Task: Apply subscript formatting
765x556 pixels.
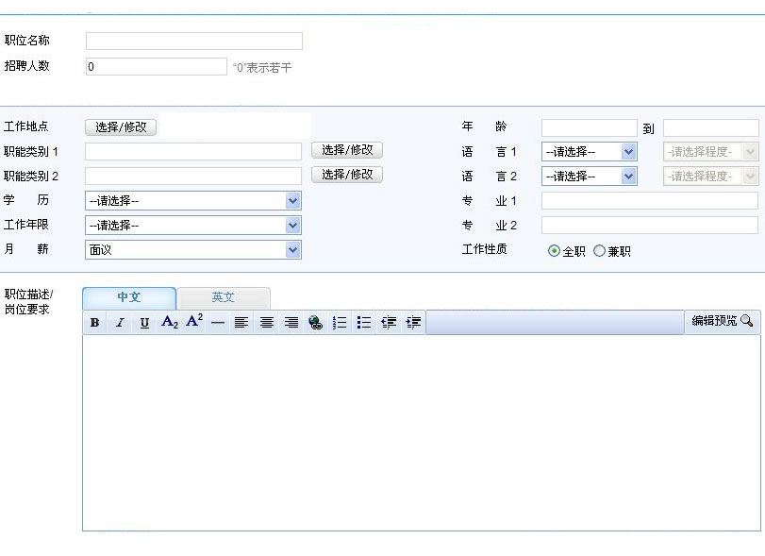Action: (170, 323)
